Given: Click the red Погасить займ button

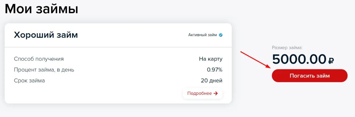Looking at the screenshot, I should click(x=310, y=76).
